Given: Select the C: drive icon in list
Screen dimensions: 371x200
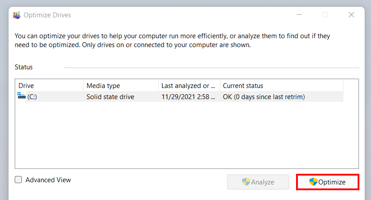Looking at the screenshot, I should 21,96.
